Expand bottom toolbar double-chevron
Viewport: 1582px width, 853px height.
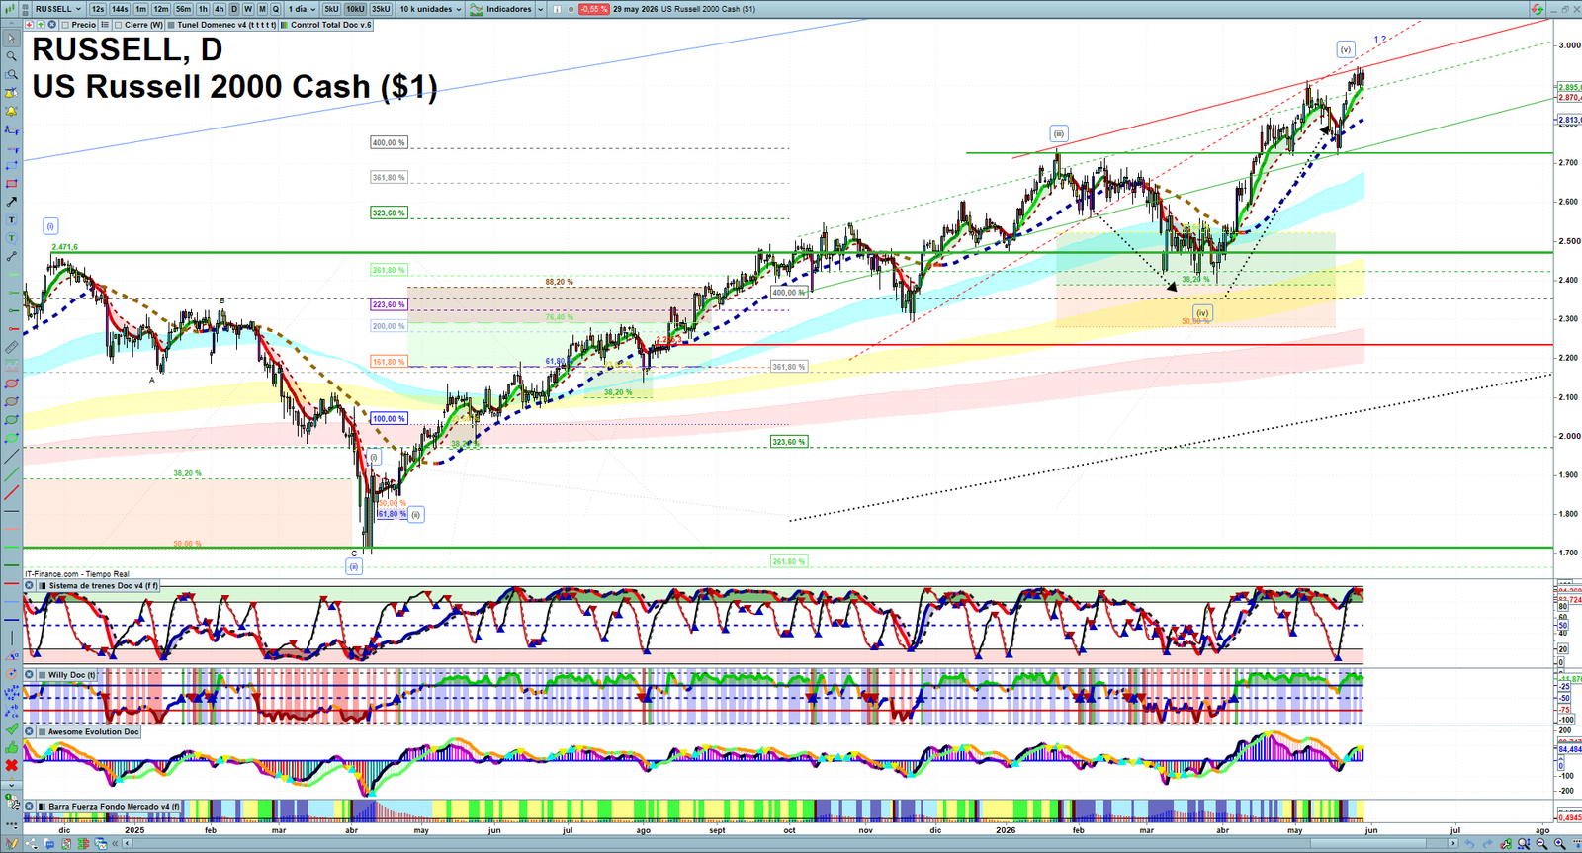pos(115,843)
